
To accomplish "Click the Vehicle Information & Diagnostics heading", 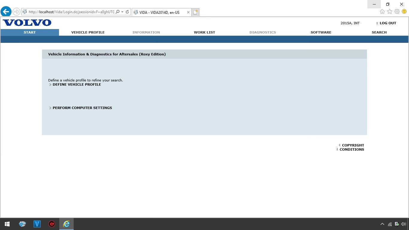I will tap(107, 54).
